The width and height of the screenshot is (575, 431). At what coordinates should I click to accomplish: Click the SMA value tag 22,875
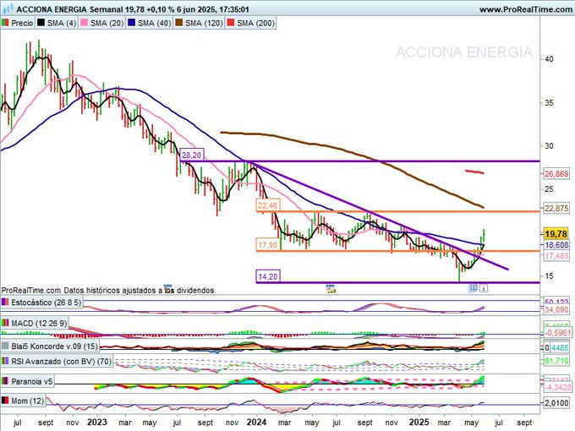pos(556,209)
